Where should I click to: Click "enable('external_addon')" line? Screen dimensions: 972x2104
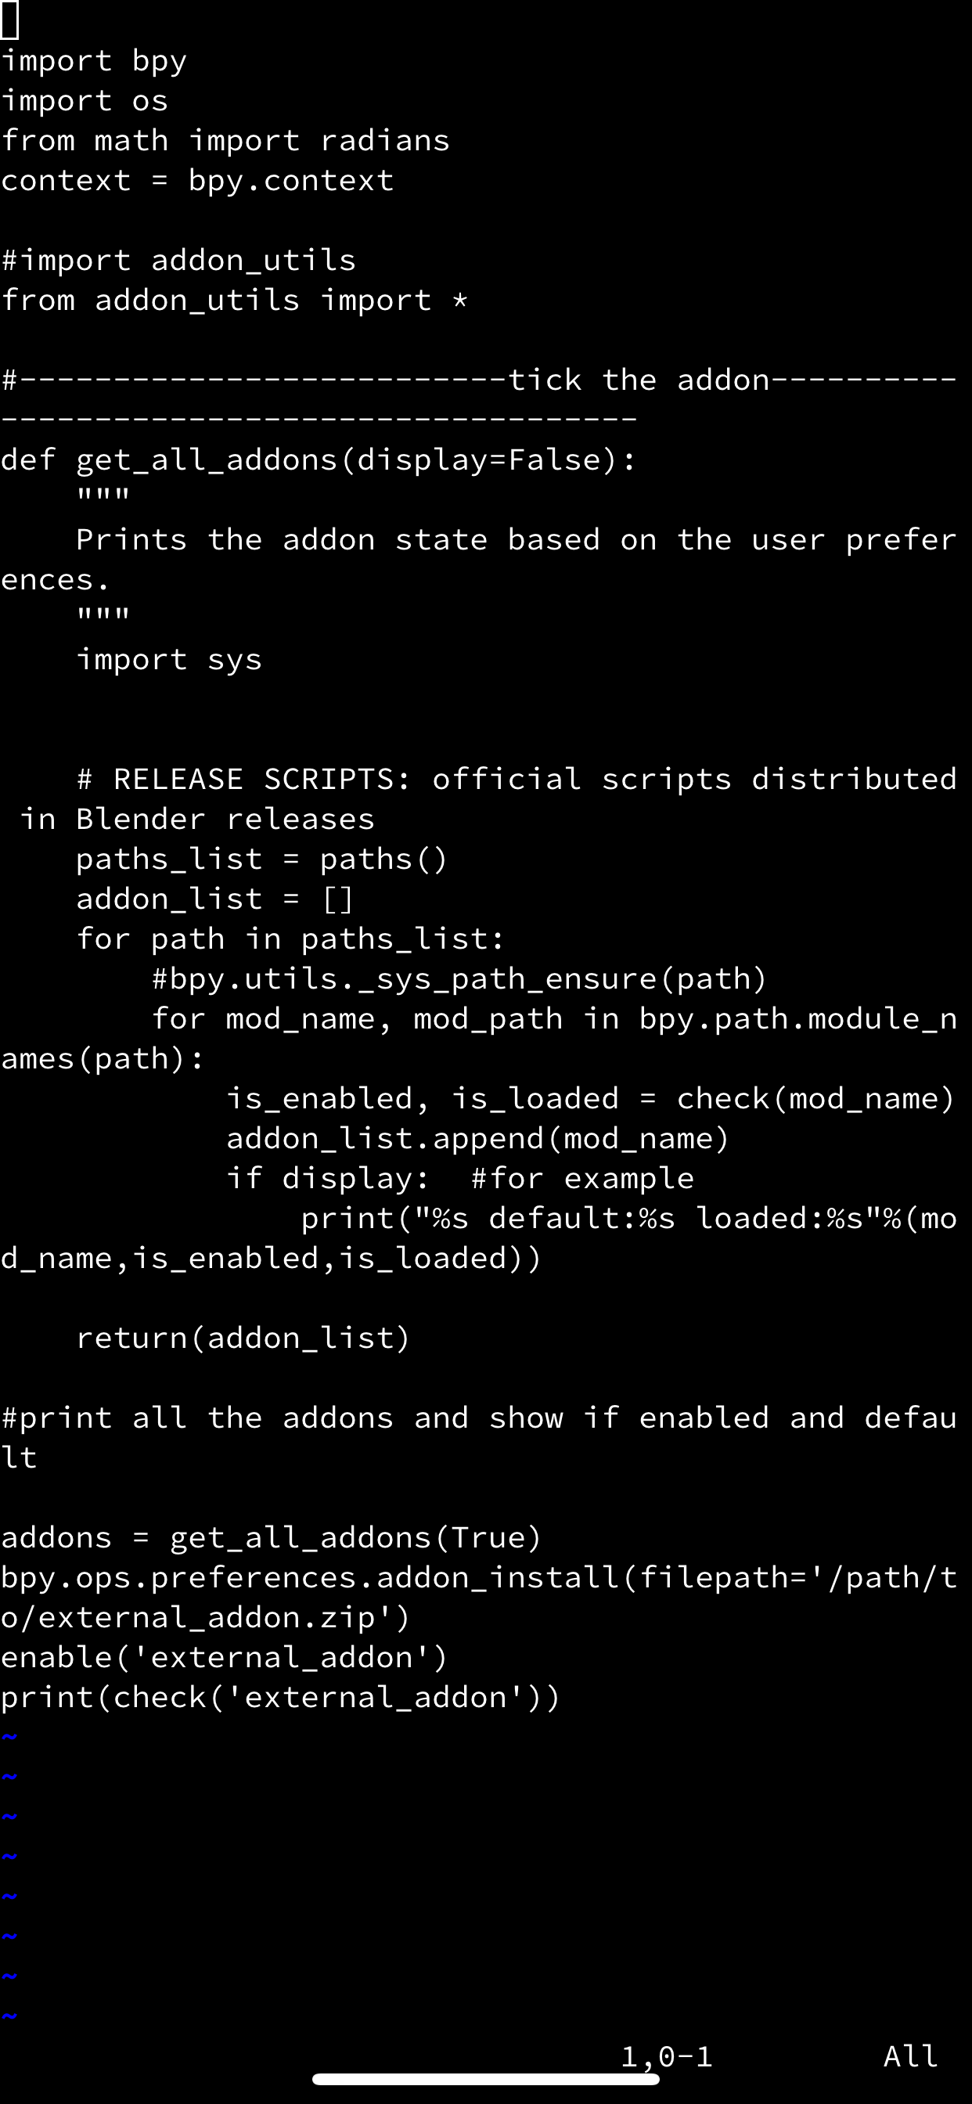point(225,1658)
